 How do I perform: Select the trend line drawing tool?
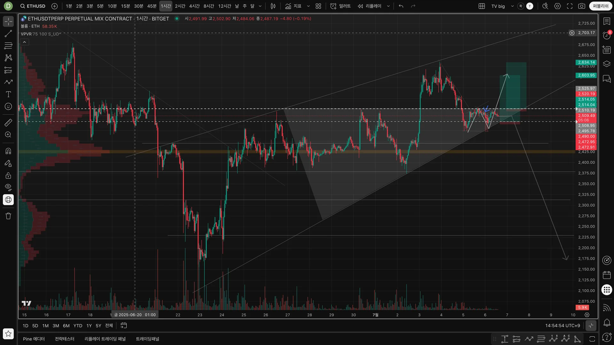coord(8,34)
